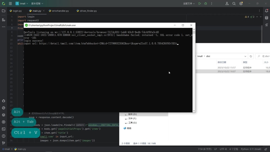Open the Notifications bell icon

pyautogui.click(x=266, y=11)
